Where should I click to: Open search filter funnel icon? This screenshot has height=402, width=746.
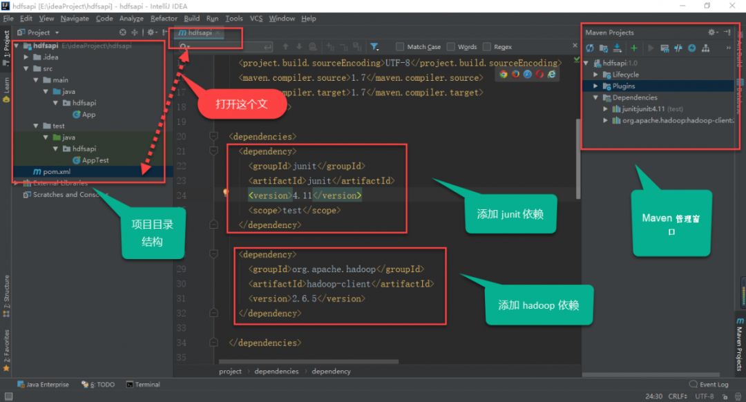tap(374, 46)
